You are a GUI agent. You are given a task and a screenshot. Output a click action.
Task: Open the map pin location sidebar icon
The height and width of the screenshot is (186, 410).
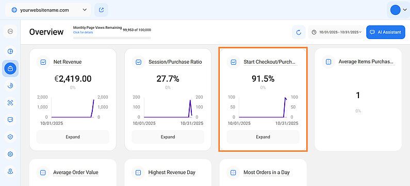click(x=10, y=171)
